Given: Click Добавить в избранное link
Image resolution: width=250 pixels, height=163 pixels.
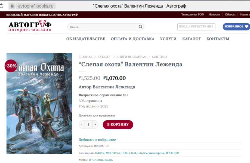Looking at the screenshot, I should pyautogui.click(x=97, y=140).
